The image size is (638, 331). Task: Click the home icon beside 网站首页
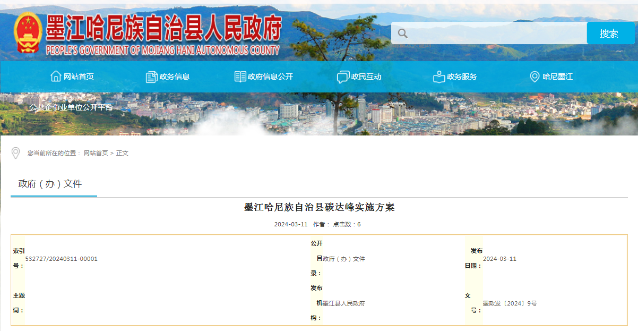[56, 76]
